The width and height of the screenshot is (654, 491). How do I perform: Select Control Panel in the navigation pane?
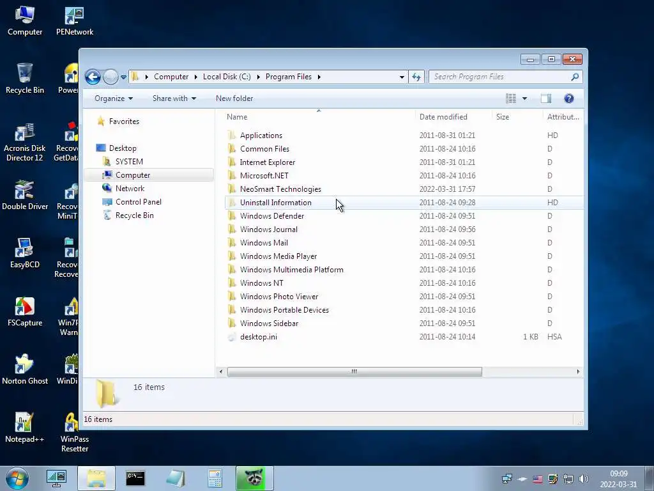tap(132, 201)
